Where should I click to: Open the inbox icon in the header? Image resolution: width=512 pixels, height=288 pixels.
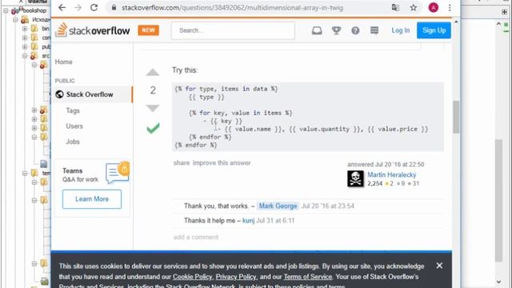click(x=317, y=30)
